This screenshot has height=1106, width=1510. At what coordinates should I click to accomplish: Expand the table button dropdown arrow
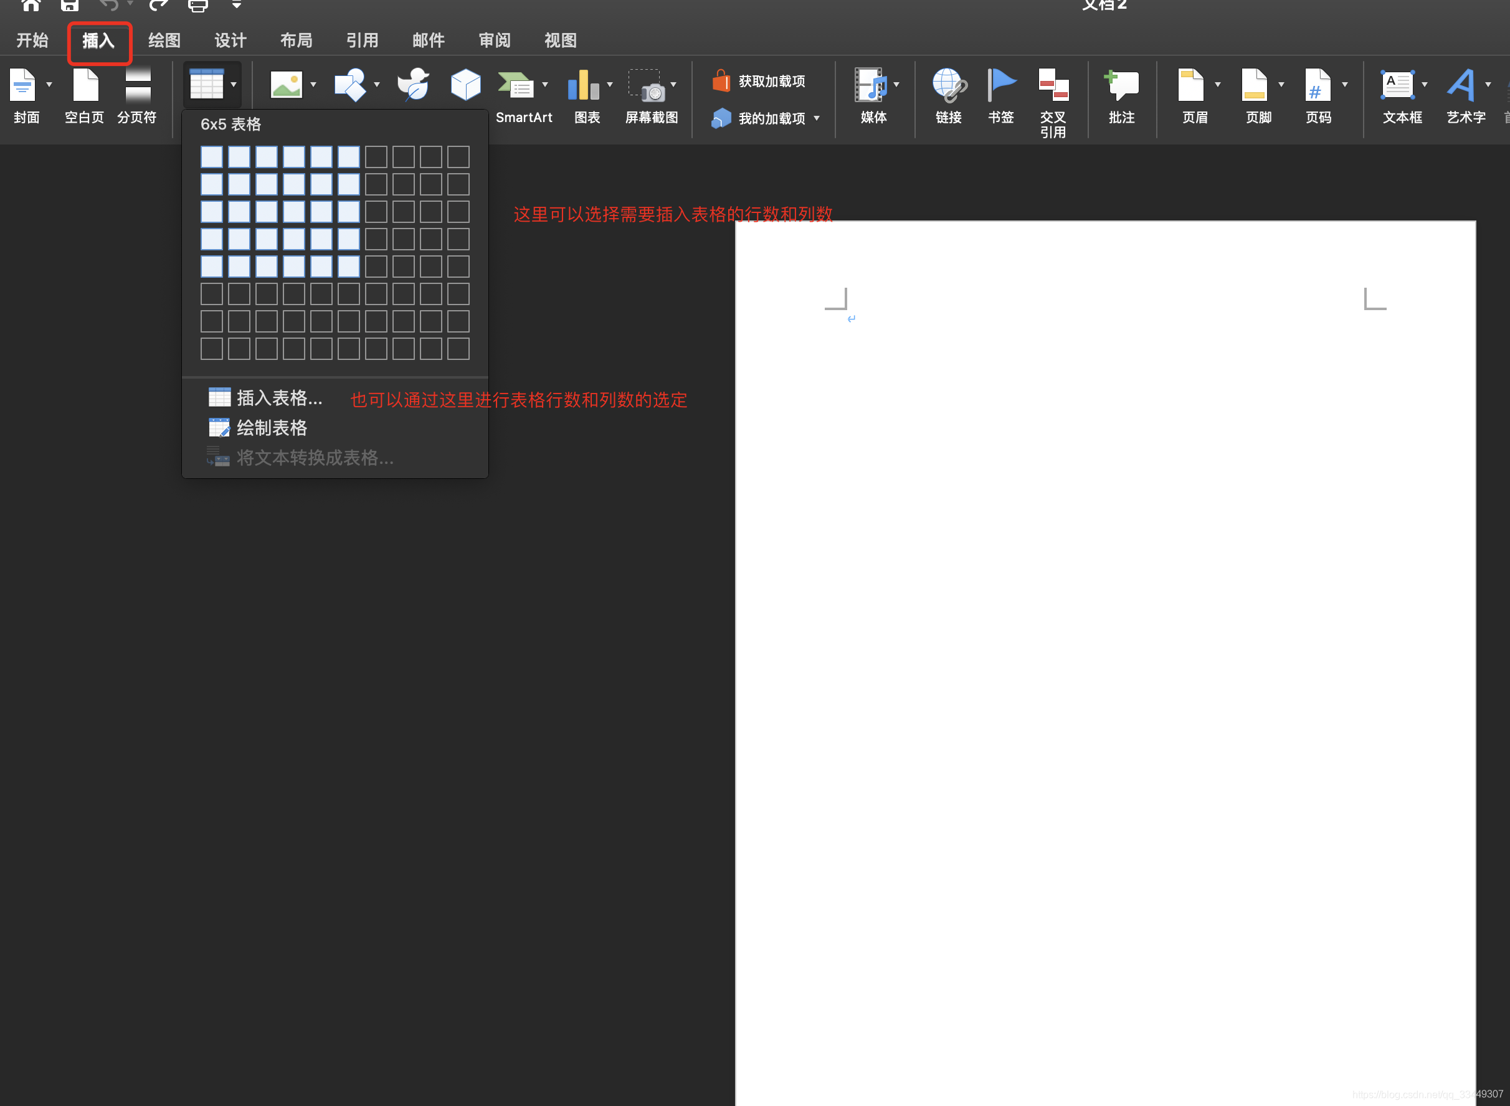coord(234,85)
